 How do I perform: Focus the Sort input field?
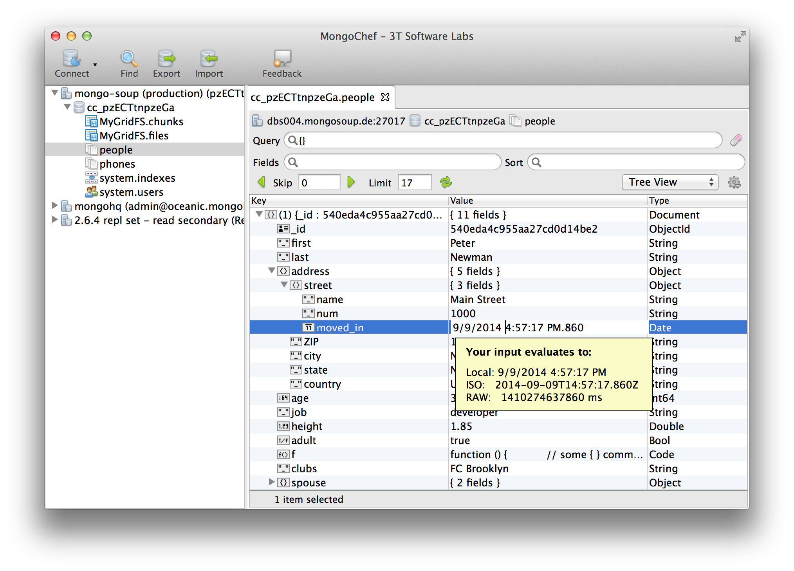click(x=636, y=162)
